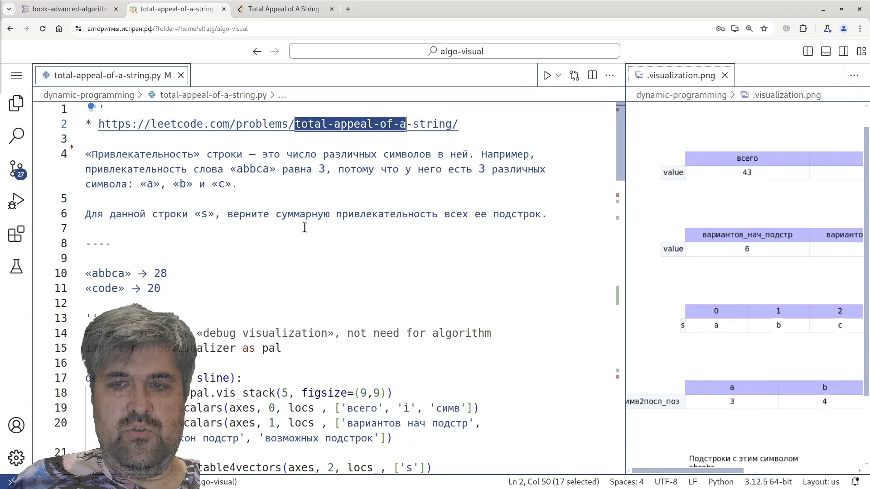870x489 pixels.
Task: Open Manage settings gear
Action: point(16,458)
